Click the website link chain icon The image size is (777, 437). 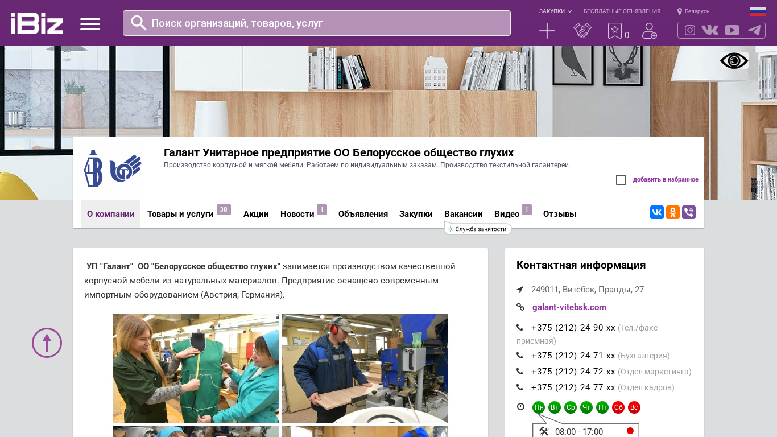pyautogui.click(x=520, y=307)
